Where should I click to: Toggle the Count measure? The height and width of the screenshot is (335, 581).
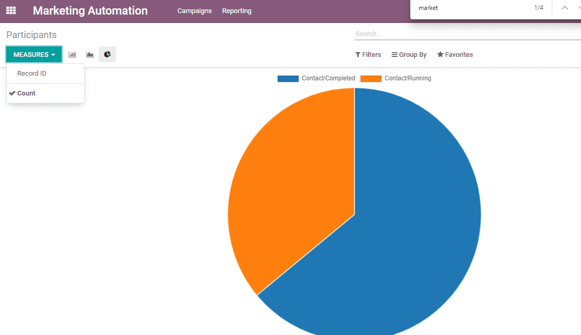pos(45,93)
